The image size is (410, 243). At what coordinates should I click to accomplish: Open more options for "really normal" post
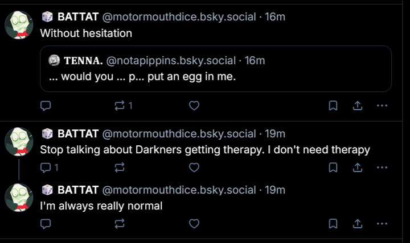382,224
